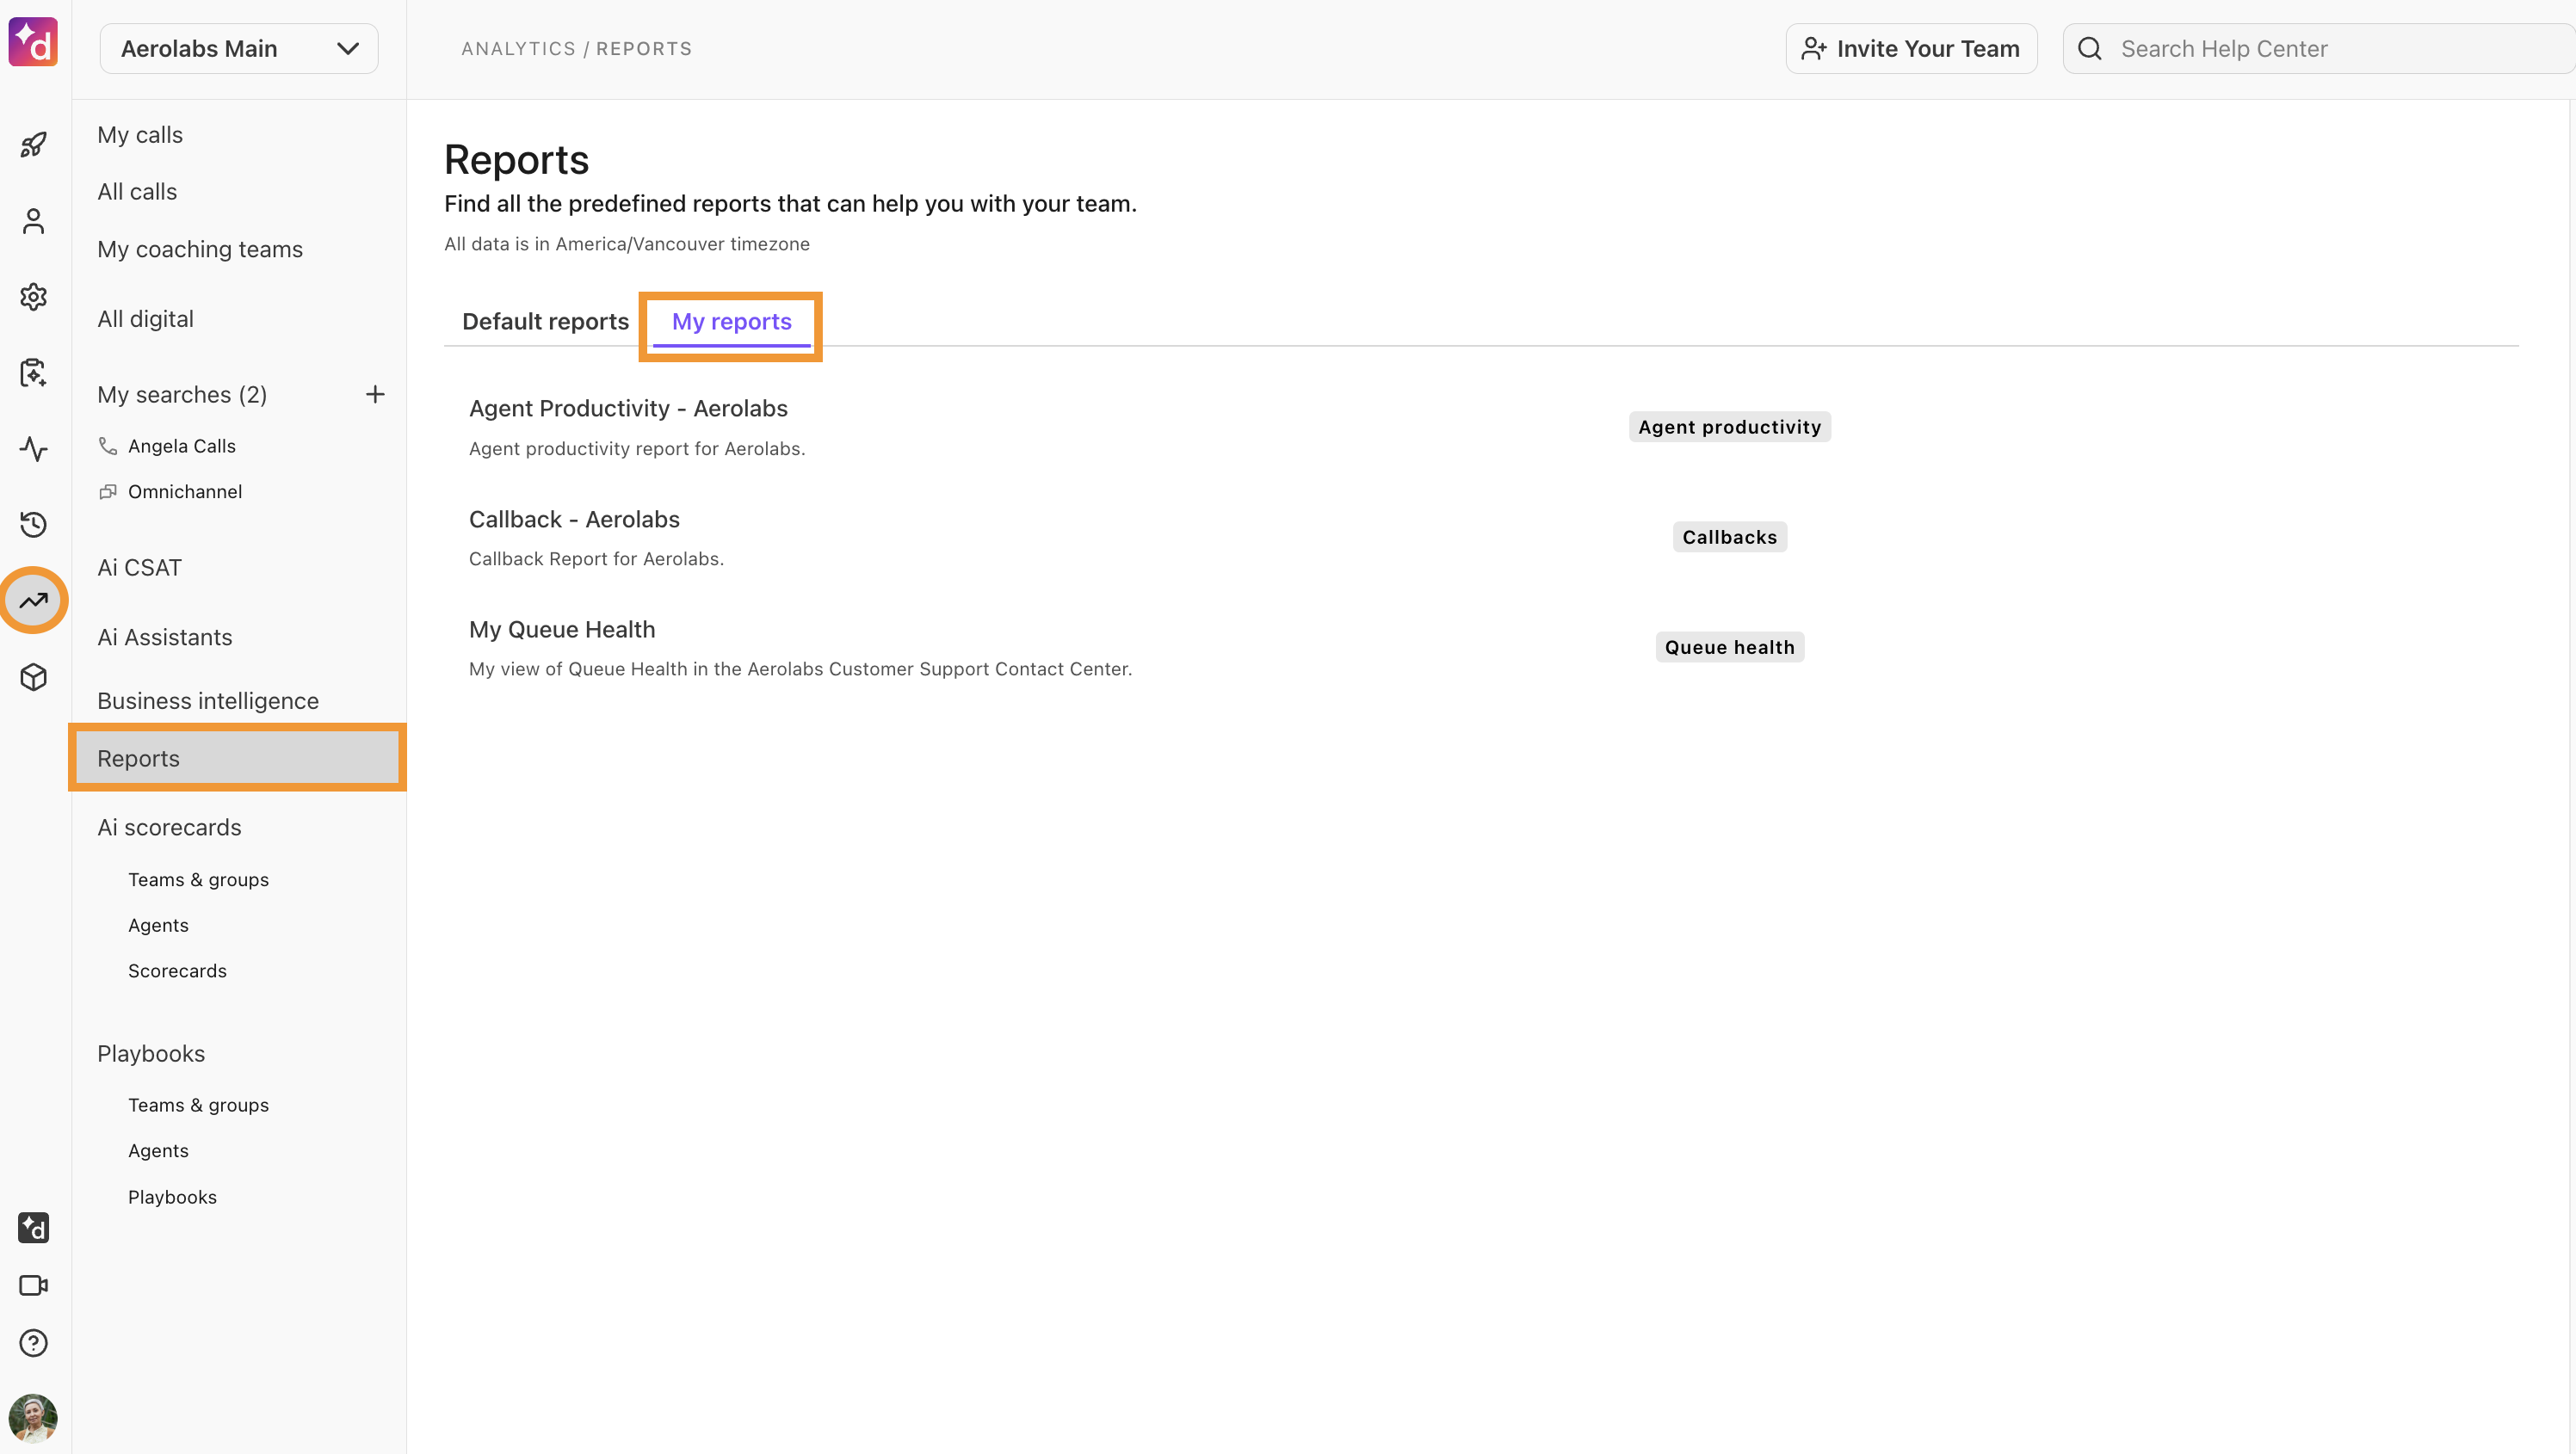Click the magnifier icon in the search bar
This screenshot has width=2576, height=1454.
[2090, 49]
